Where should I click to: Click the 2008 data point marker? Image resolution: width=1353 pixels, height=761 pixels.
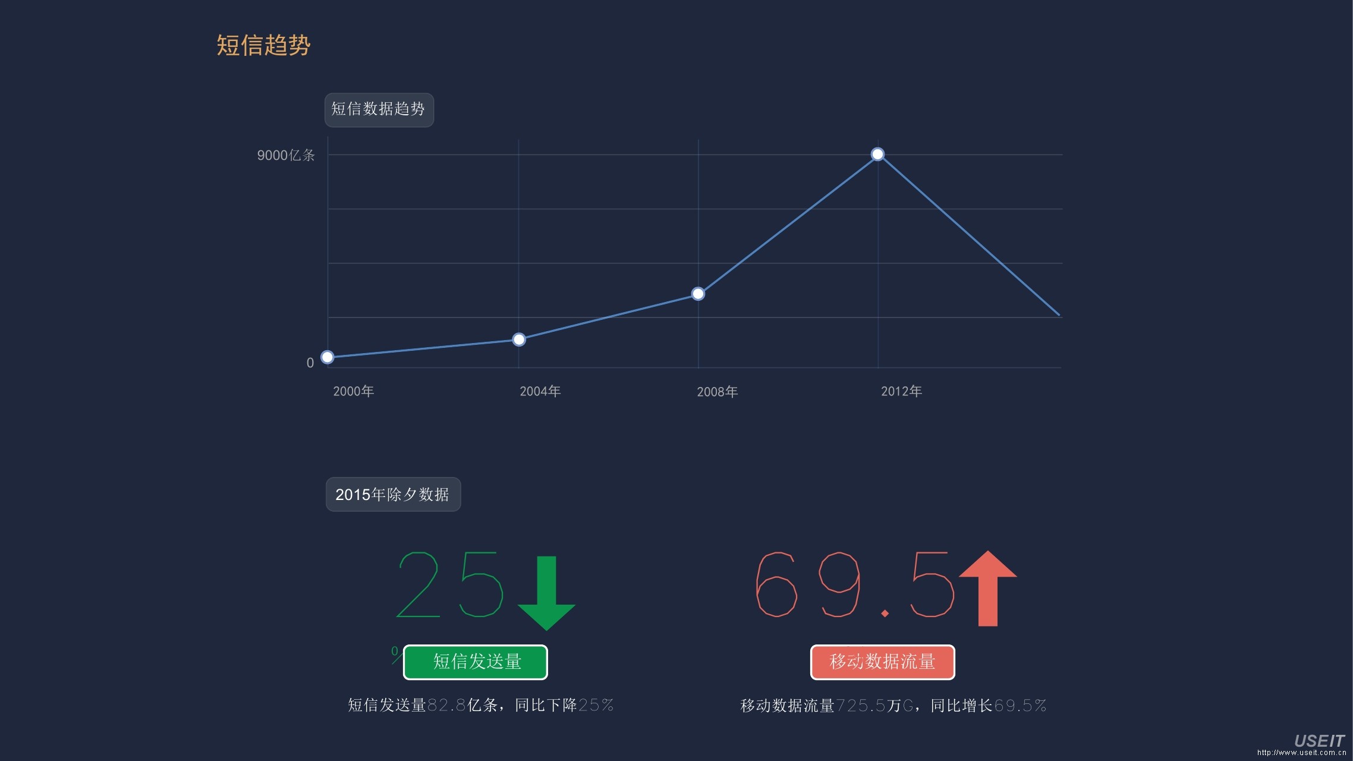[698, 294]
